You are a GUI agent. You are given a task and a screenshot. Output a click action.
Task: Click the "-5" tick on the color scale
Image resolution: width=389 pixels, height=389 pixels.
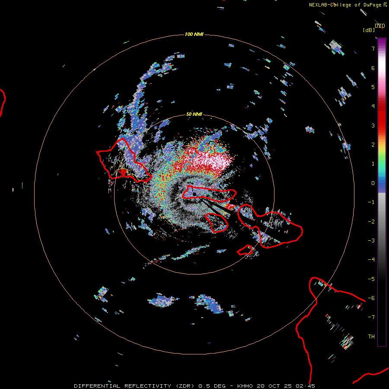[x=371, y=279]
